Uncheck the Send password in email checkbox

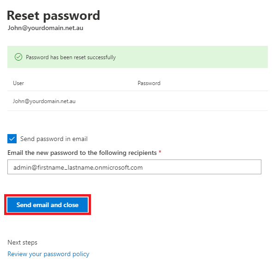12,139
